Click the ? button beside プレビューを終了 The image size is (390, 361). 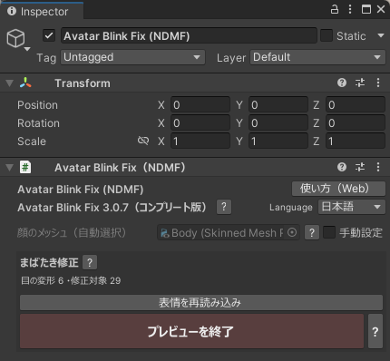pos(375,331)
